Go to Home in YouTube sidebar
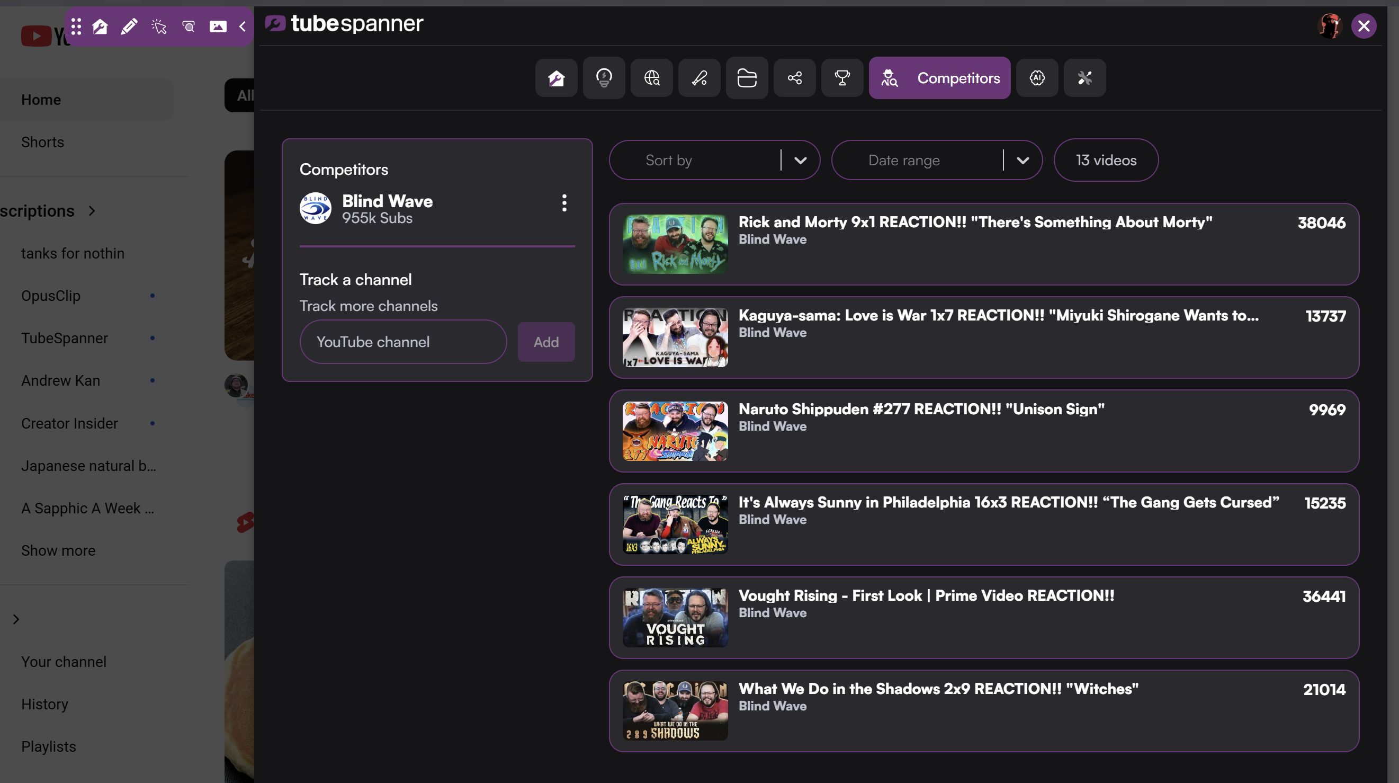 pos(87,100)
